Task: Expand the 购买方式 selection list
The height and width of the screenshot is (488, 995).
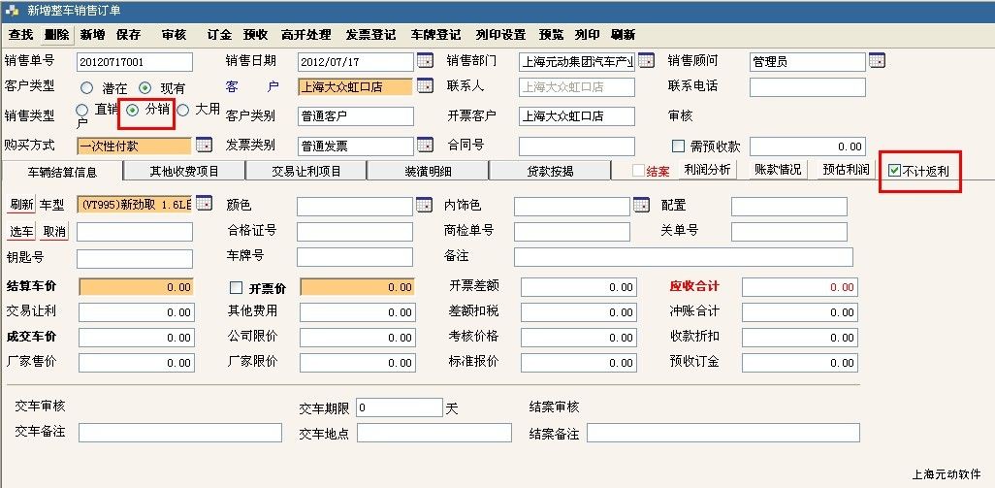Action: pos(204,146)
